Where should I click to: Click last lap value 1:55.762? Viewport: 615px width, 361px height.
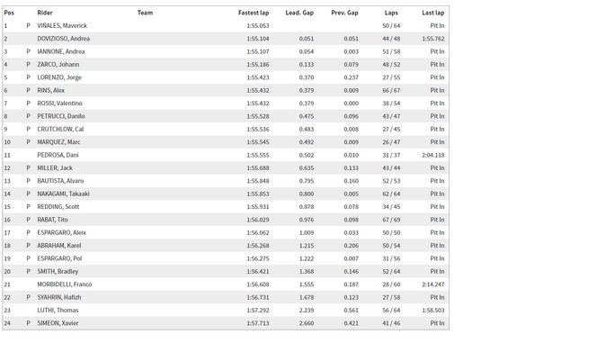tap(433, 39)
